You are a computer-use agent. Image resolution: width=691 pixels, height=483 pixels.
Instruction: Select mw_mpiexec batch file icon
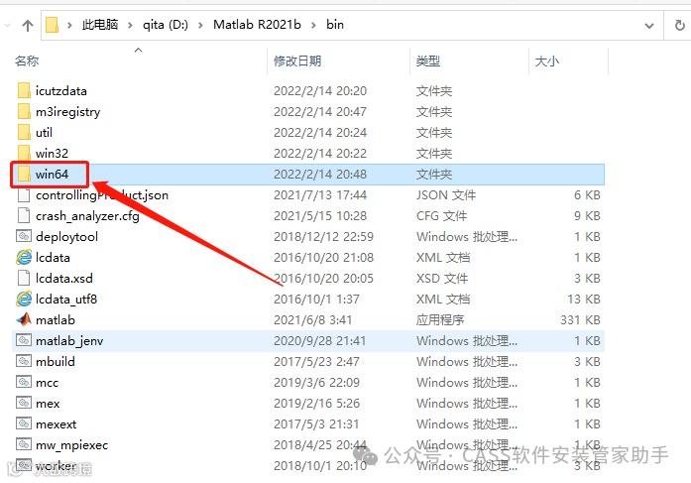24,444
